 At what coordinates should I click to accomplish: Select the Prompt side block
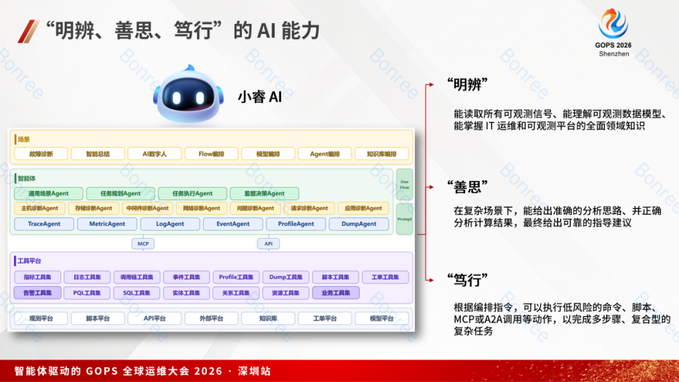[404, 219]
